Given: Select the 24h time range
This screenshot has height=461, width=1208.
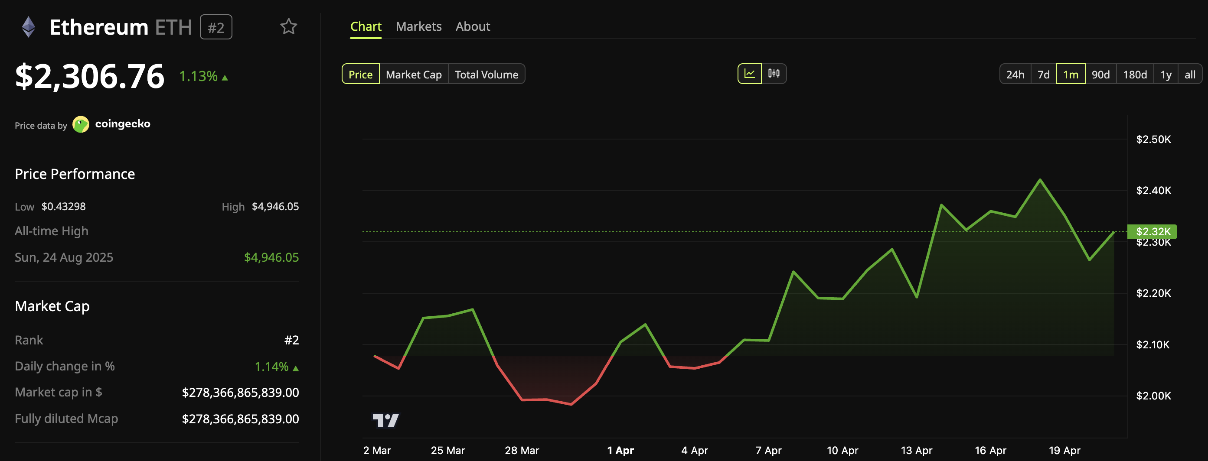Looking at the screenshot, I should click(1015, 74).
